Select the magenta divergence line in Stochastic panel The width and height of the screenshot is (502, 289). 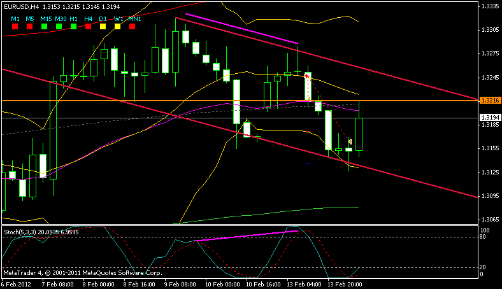pyautogui.click(x=247, y=236)
